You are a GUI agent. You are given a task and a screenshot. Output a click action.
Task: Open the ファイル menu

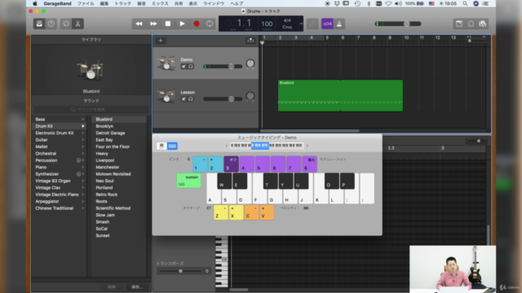point(86,3)
